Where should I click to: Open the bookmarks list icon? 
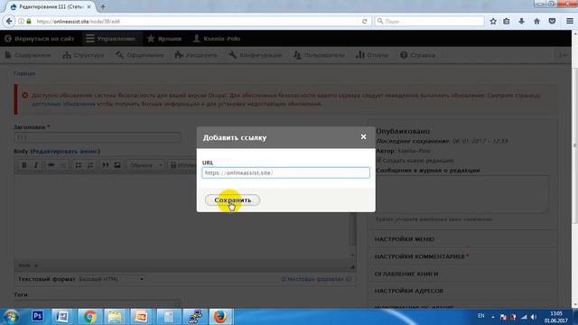coord(507,22)
